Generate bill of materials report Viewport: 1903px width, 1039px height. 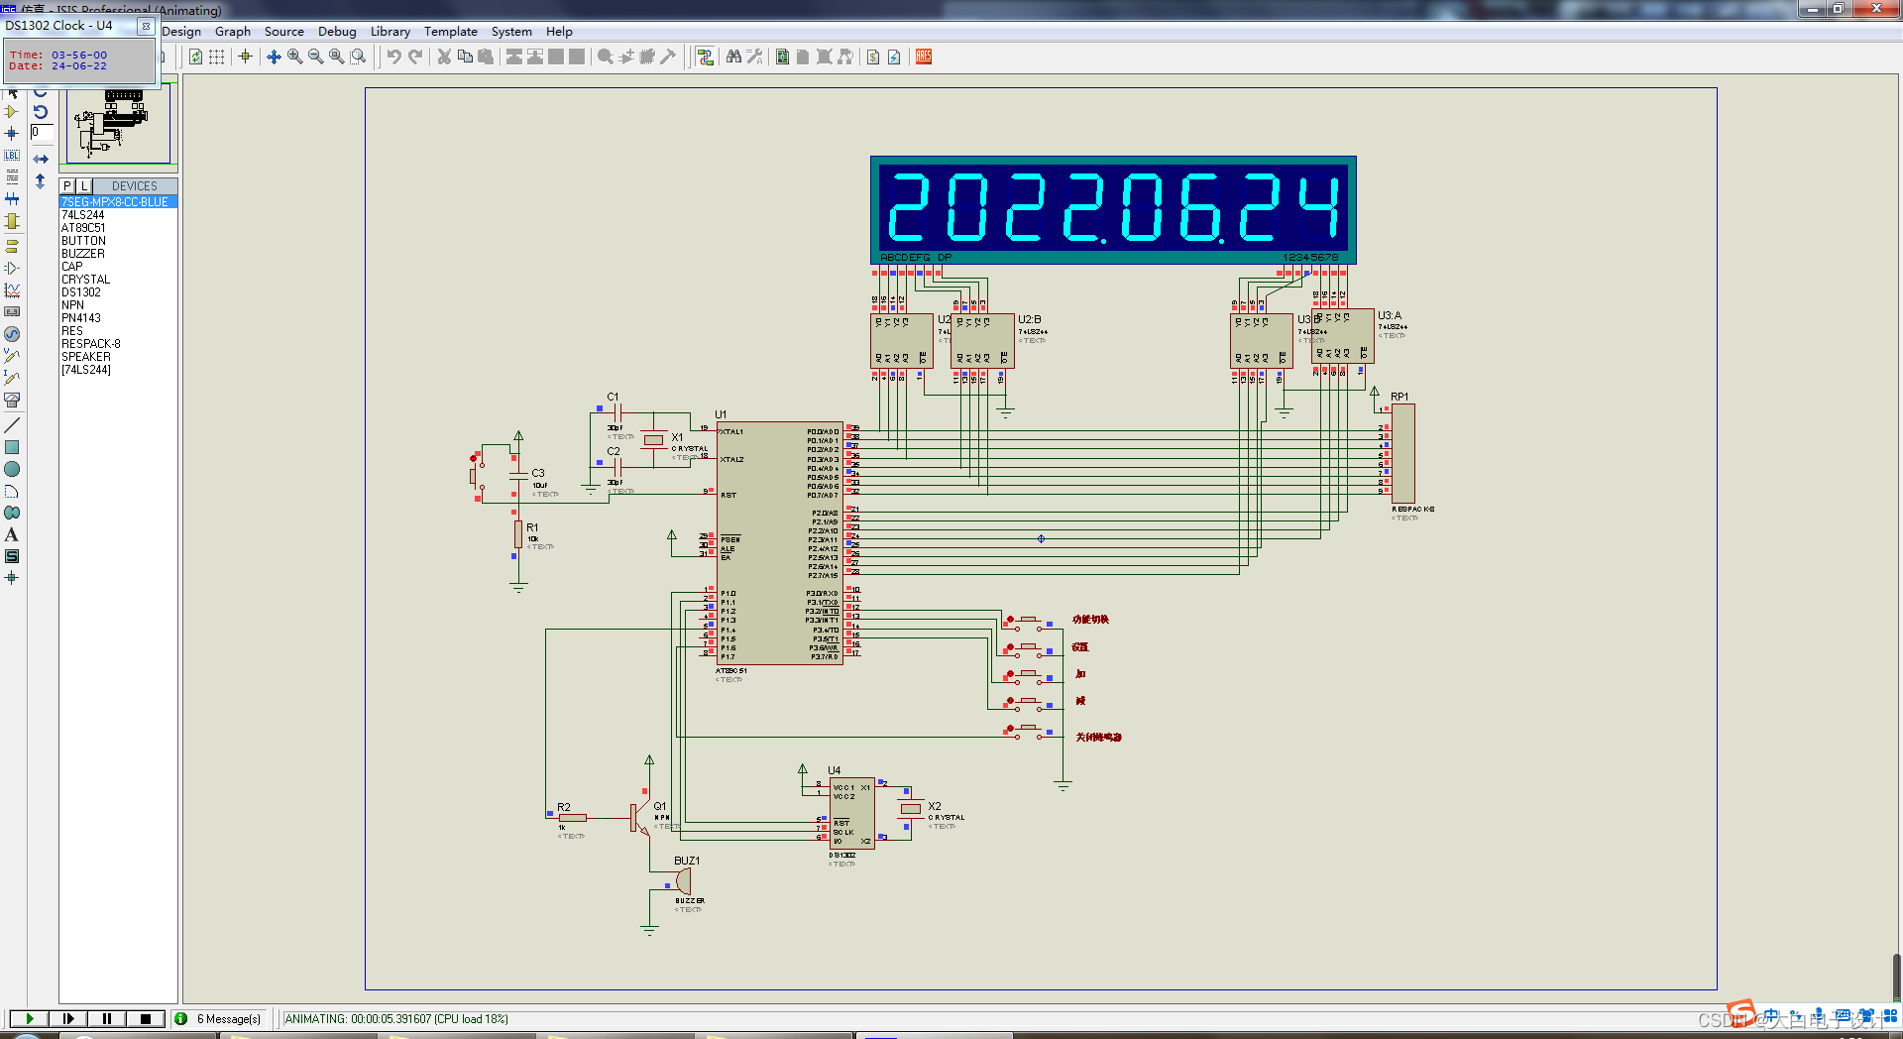point(873,58)
